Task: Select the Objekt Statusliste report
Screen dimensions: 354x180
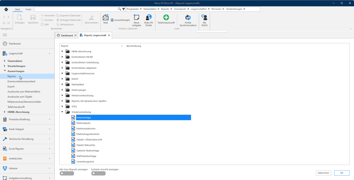Action: (x=86, y=145)
